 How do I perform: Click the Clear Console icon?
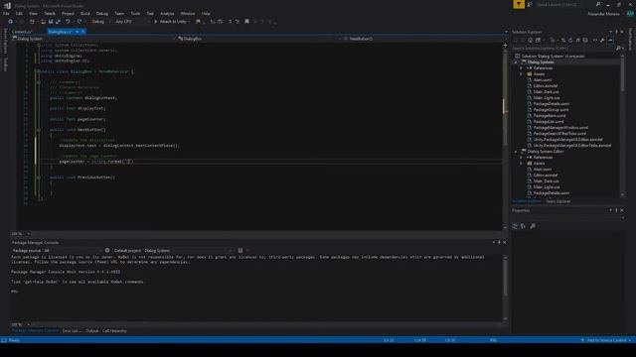240,251
